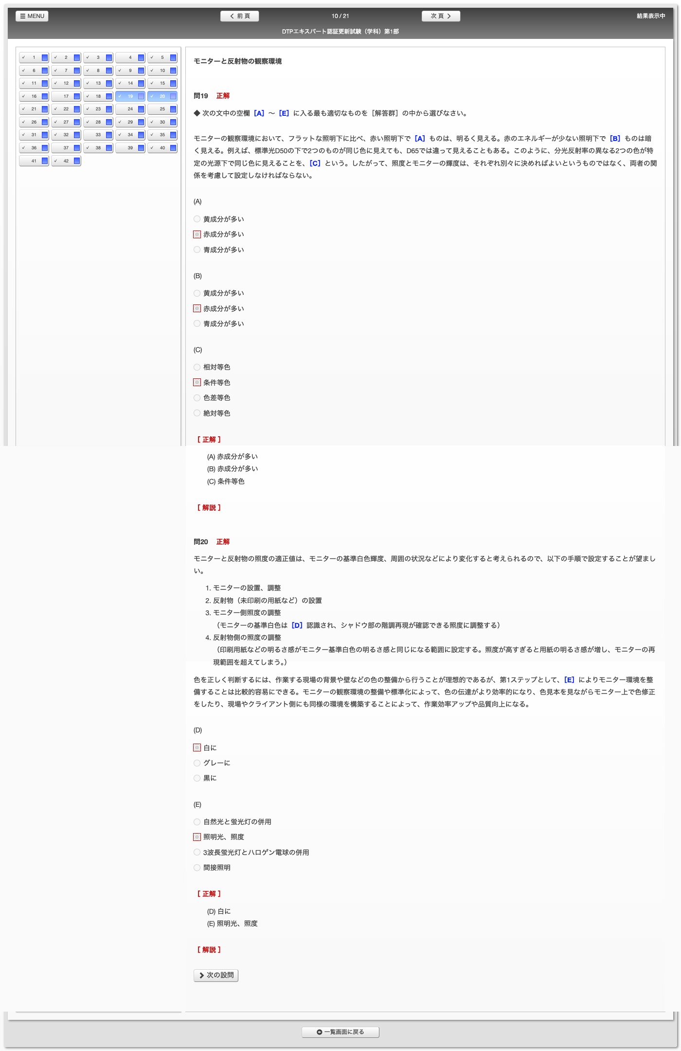
Task: Click the blue square icon on question 25
Action: (173, 109)
